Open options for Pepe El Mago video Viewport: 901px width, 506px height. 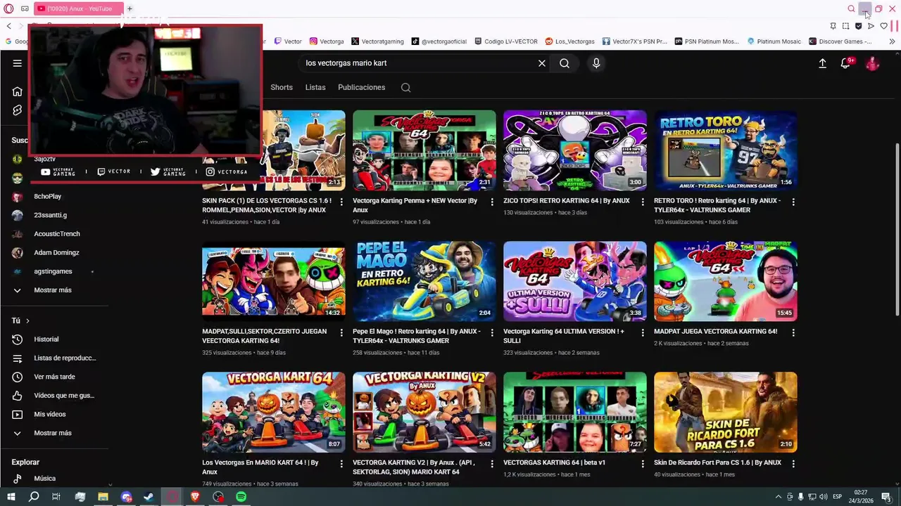click(492, 332)
